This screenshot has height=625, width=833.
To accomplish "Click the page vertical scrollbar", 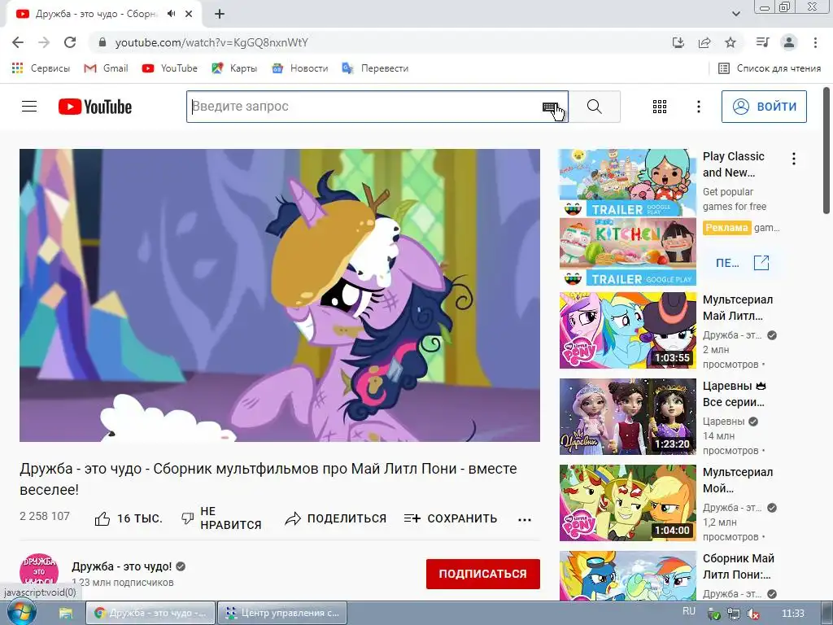I will click(826, 151).
